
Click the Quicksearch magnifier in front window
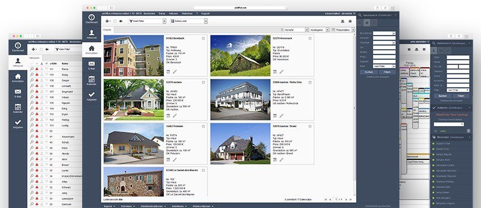pos(360,15)
